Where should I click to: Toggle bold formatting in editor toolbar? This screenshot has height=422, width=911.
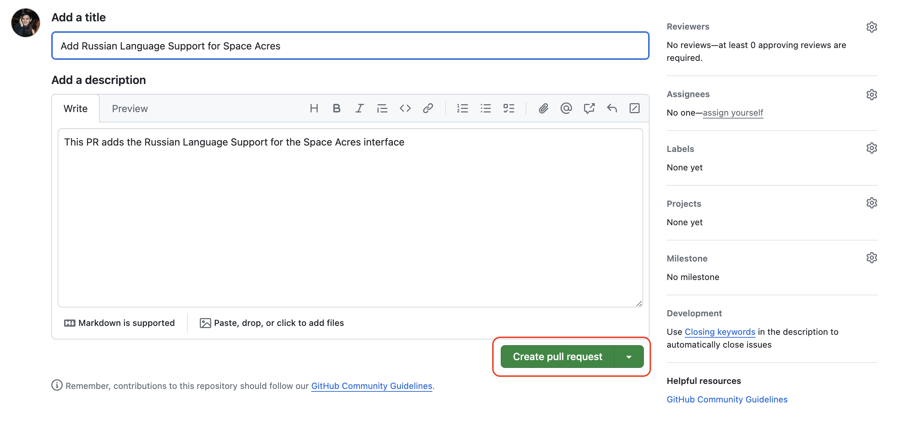coord(337,109)
